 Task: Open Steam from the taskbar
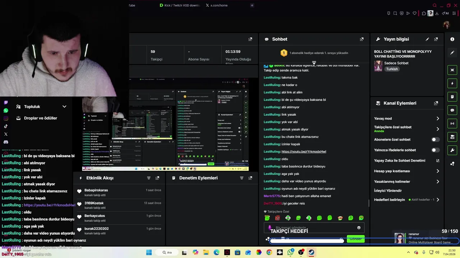(312, 252)
